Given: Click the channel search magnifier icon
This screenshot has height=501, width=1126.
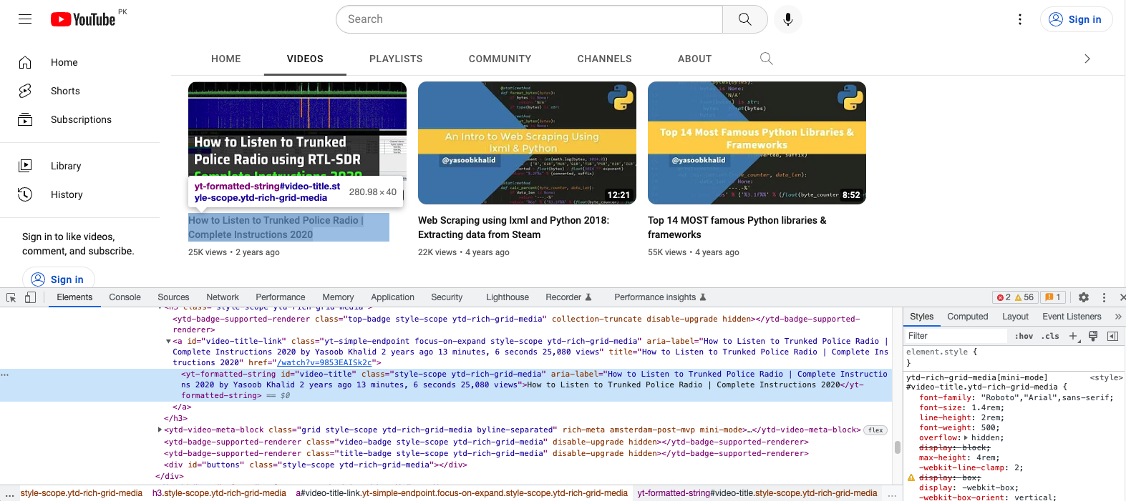Looking at the screenshot, I should 766,59.
